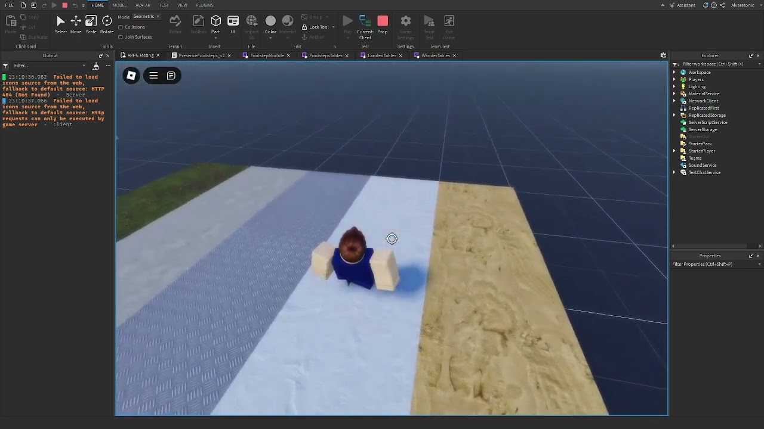
Task: Enable Join Surfaces
Action: (120, 37)
